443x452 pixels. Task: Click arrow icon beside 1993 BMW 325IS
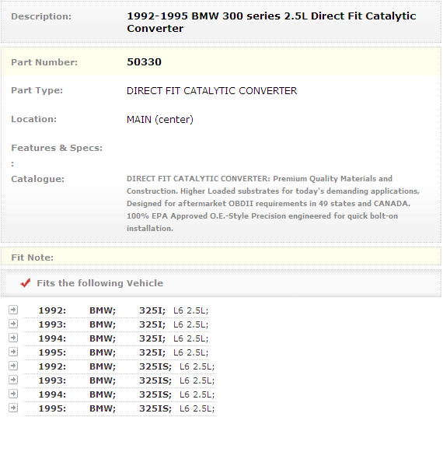pos(13,380)
